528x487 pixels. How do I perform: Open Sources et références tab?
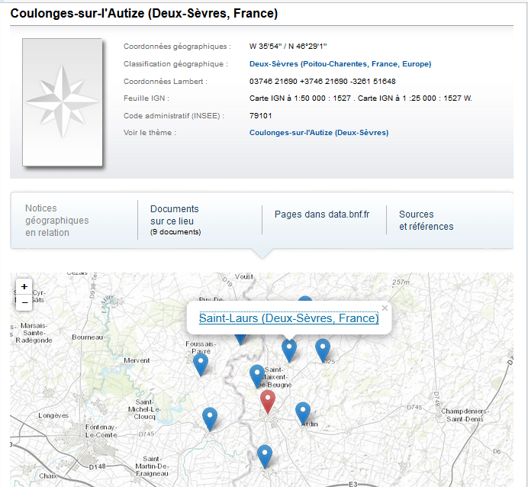[x=426, y=221]
